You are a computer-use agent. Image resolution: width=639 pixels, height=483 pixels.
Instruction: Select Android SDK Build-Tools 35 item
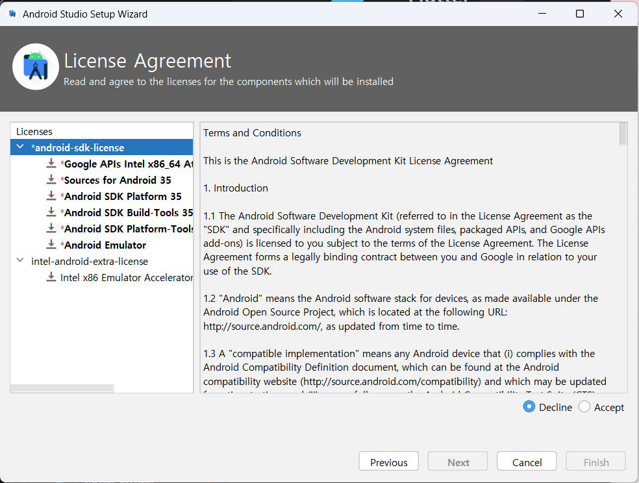tap(127, 212)
